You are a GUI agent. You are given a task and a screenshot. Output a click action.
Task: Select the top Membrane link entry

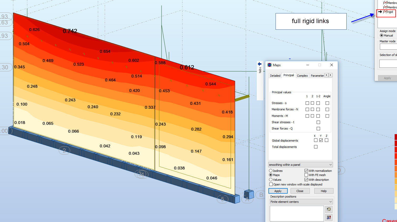pyautogui.click(x=391, y=3)
